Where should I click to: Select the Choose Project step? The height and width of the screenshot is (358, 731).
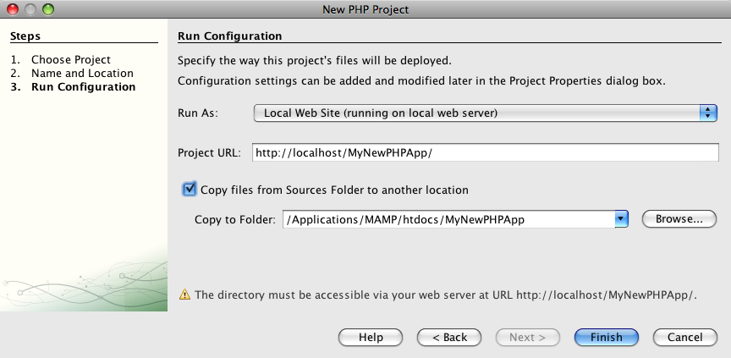click(x=71, y=60)
